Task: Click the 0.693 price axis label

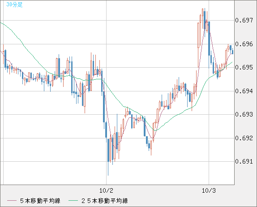Action: (244, 114)
